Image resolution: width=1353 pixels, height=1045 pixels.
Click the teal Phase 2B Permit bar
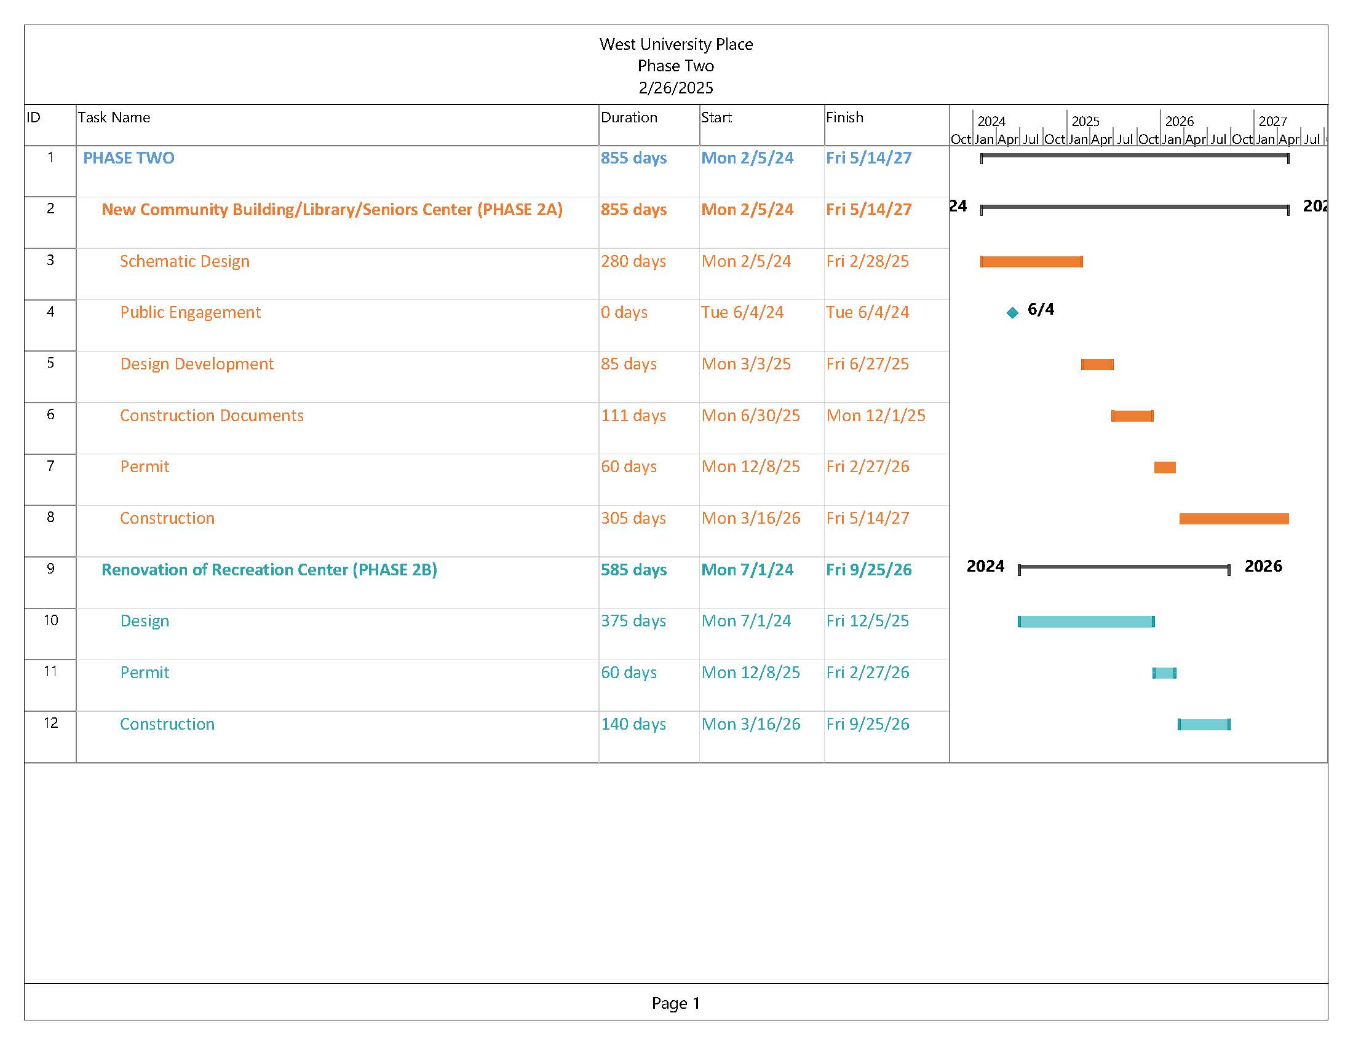coord(1164,673)
